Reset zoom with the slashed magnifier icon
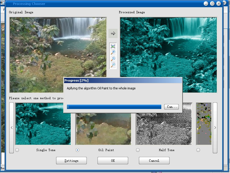The image size is (230, 173). pos(113,59)
